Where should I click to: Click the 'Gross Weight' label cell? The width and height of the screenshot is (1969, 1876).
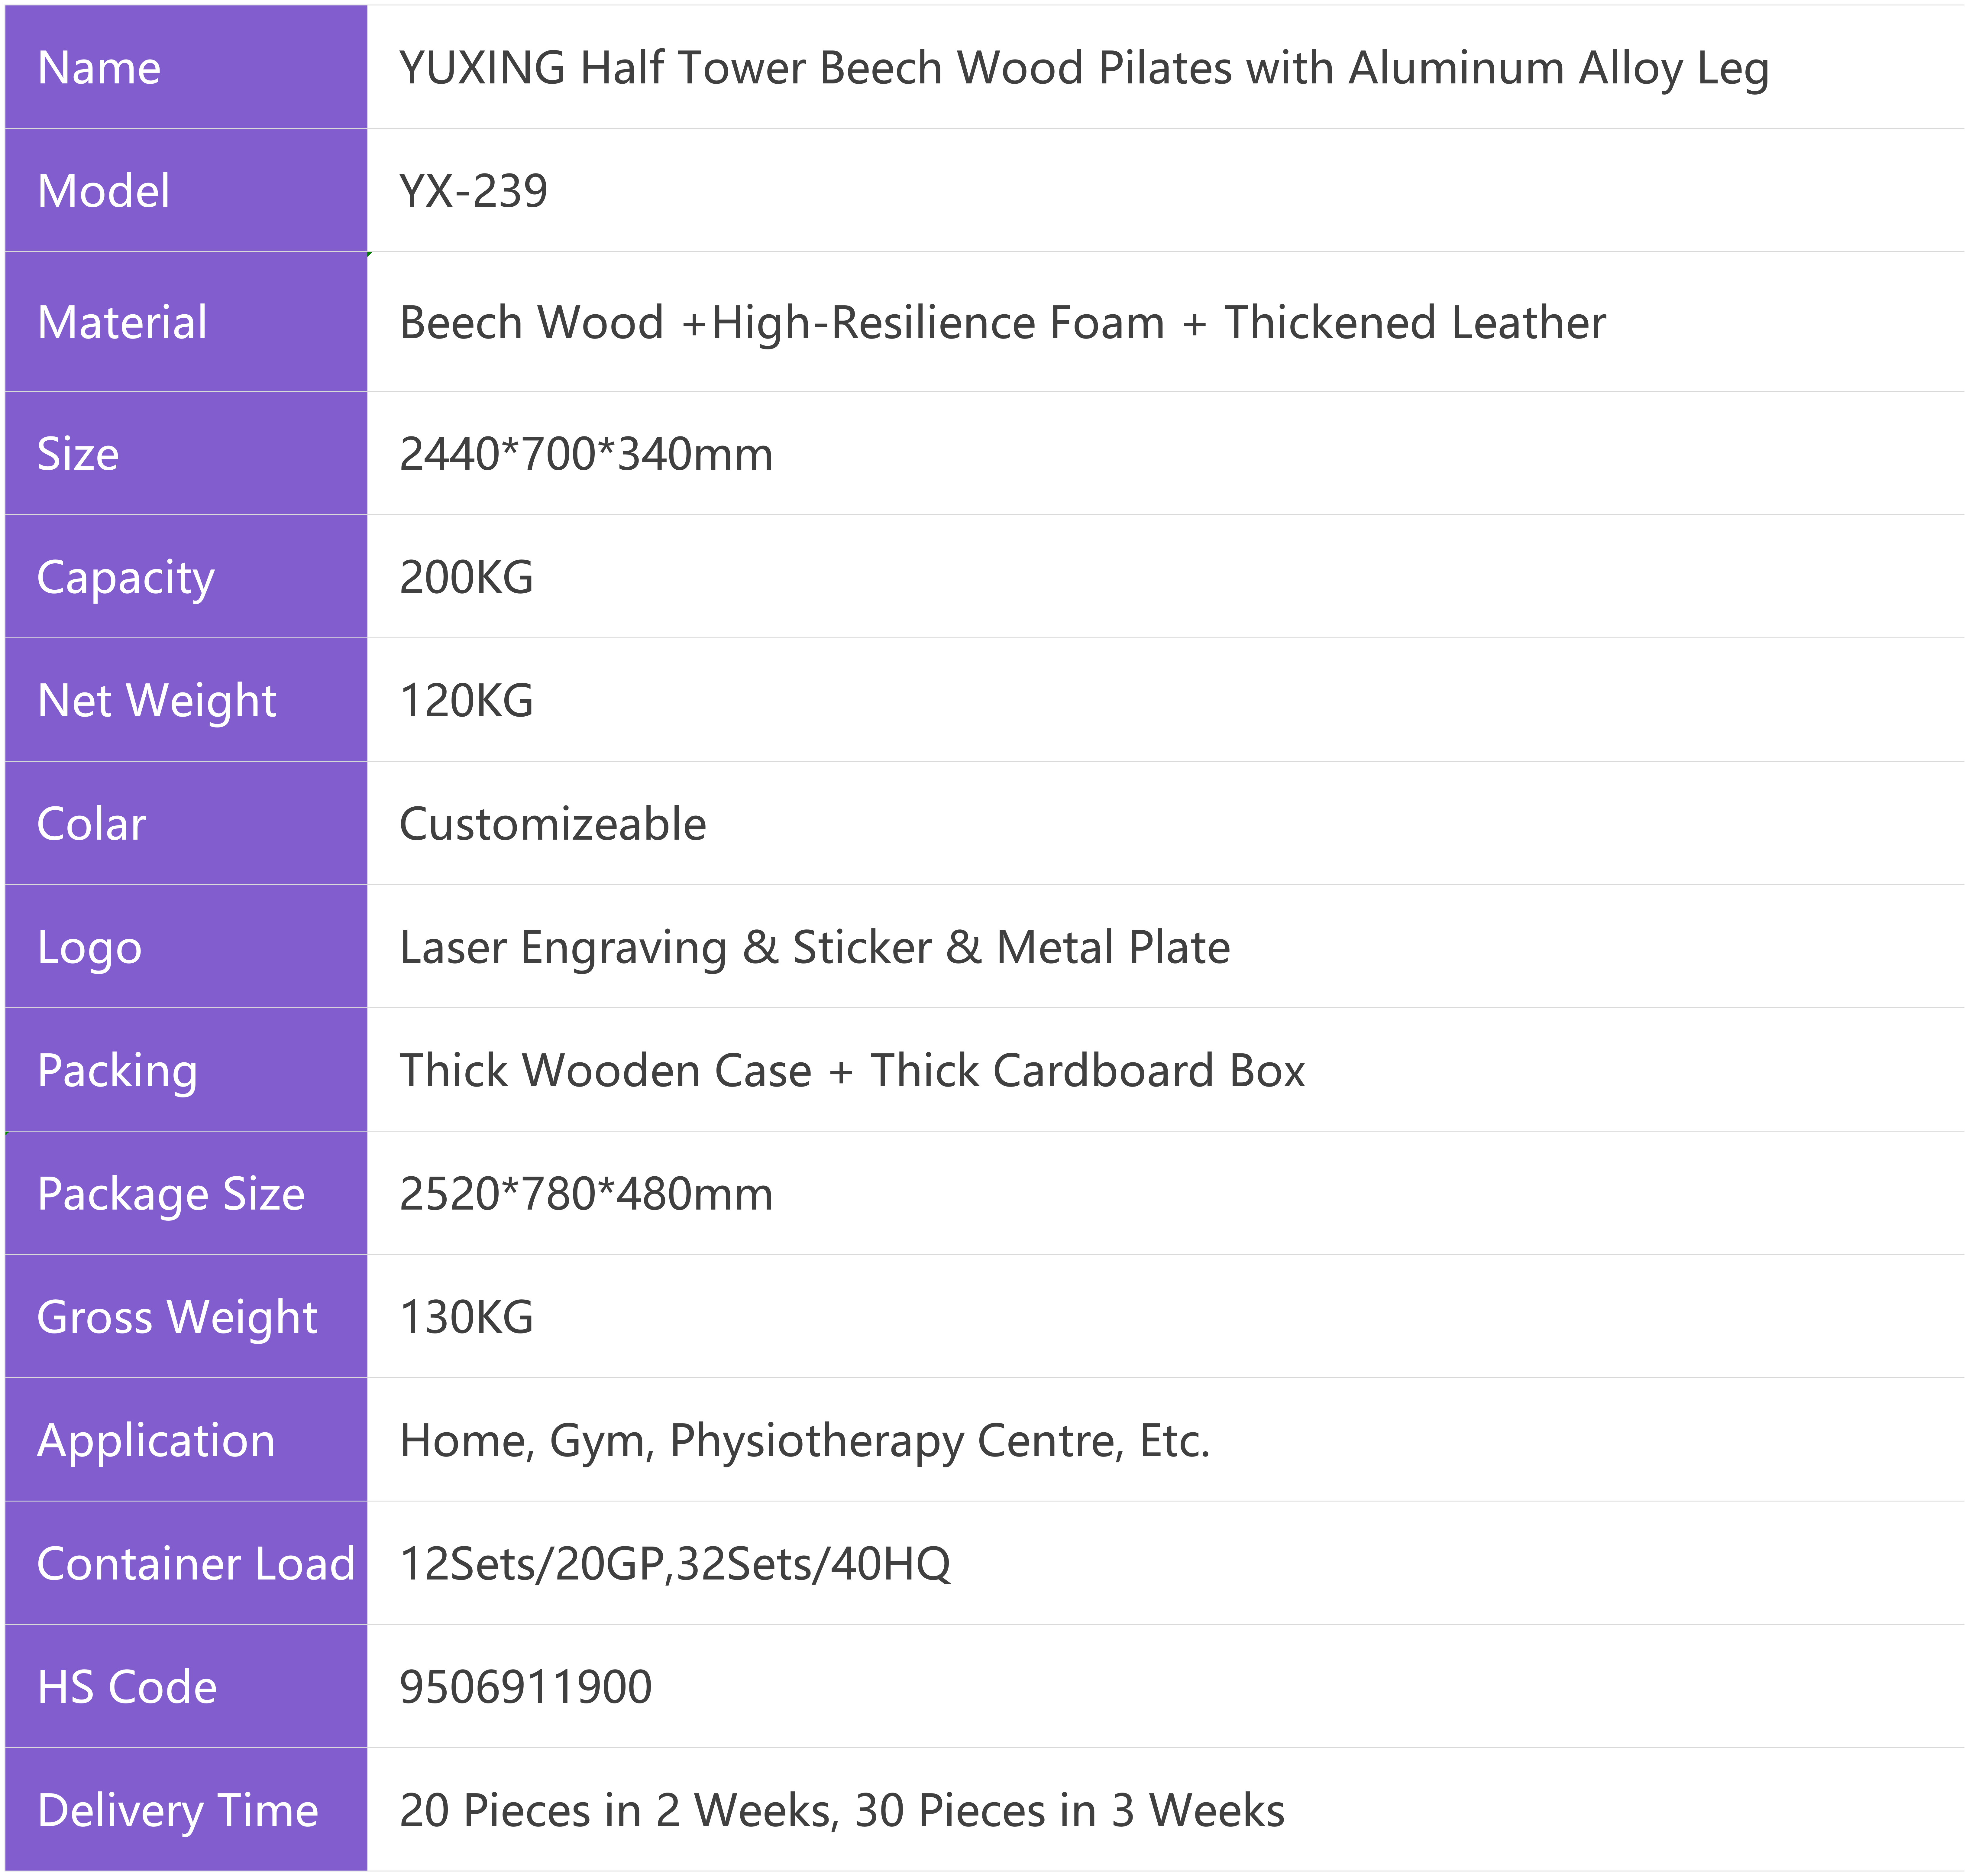click(x=186, y=1316)
